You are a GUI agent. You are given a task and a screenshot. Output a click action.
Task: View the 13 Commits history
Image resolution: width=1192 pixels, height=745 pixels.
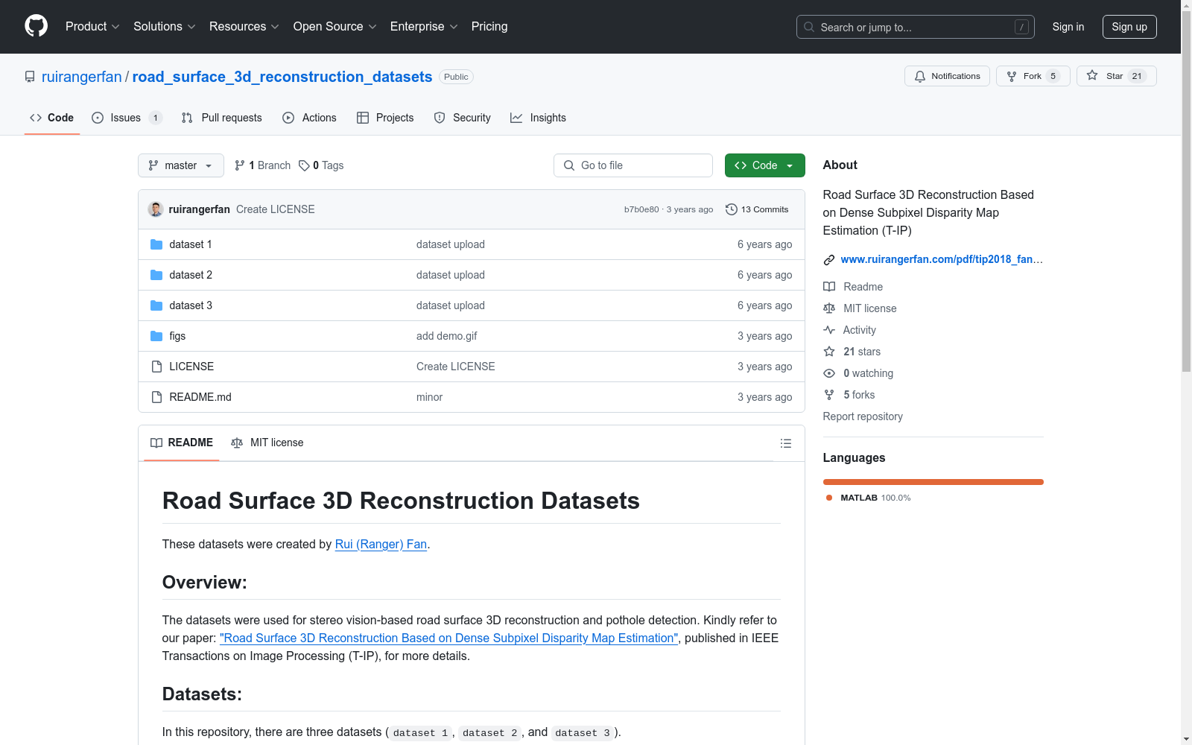[x=757, y=209]
